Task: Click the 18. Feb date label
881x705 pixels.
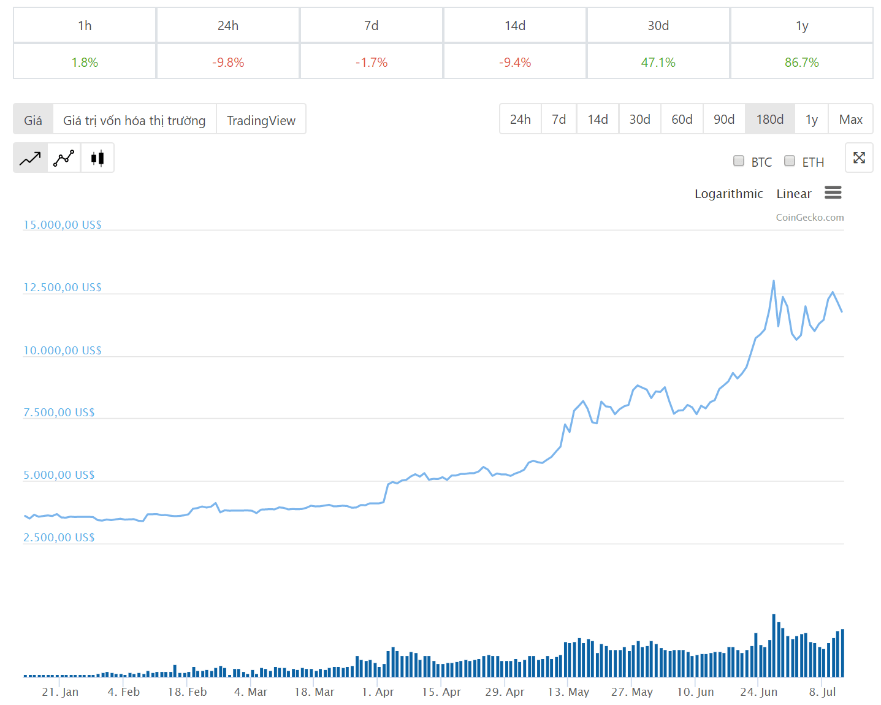Action: pos(188,692)
